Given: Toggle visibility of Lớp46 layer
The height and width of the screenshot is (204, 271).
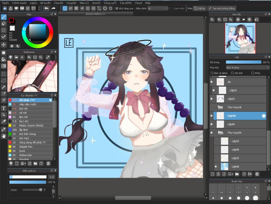Looking at the screenshot, I should (211, 124).
